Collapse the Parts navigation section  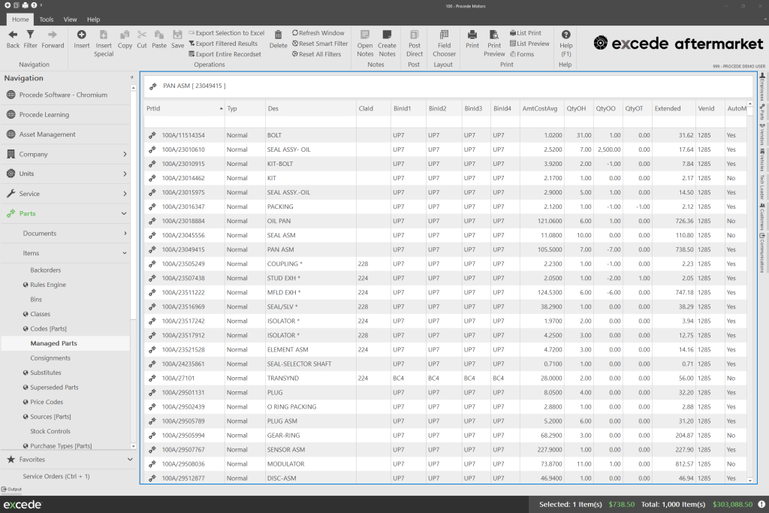124,213
